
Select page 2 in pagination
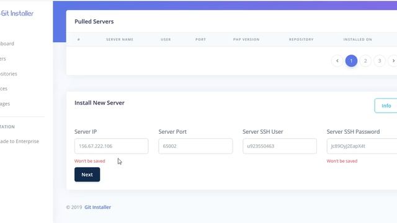[365, 61]
